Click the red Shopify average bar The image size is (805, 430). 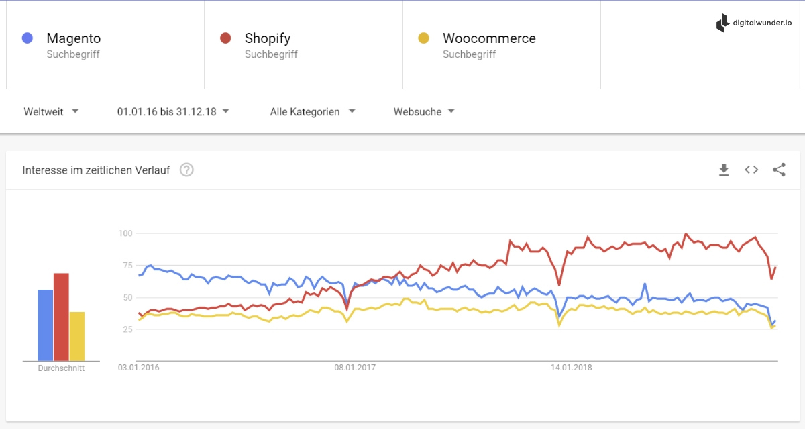click(61, 317)
